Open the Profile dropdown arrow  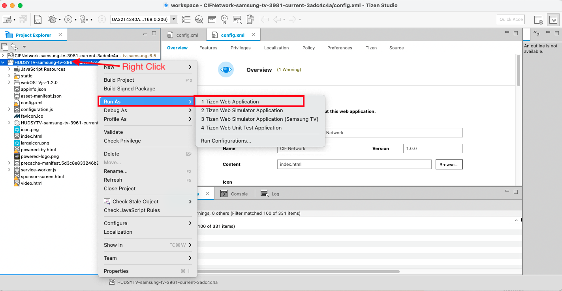coord(91,20)
